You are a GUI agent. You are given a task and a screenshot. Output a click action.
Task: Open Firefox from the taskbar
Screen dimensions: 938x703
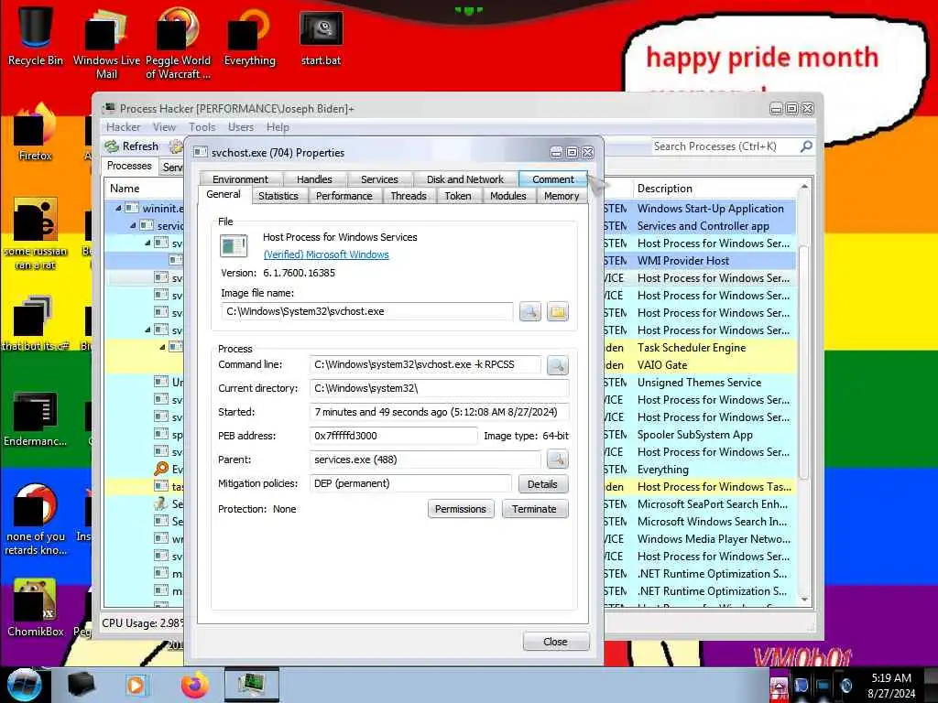195,685
